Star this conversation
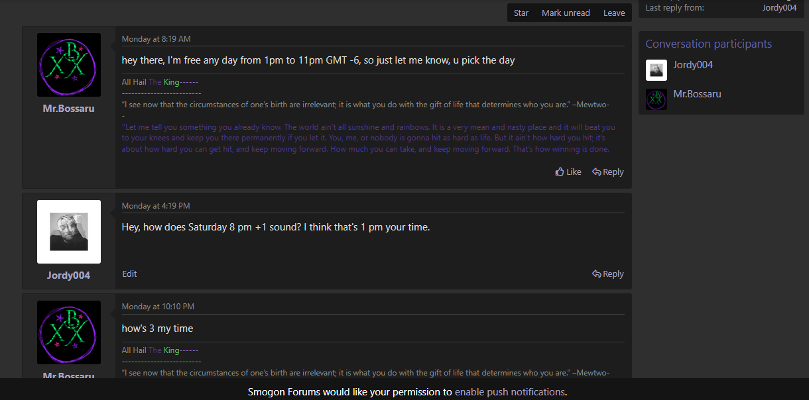Viewport: 809px width, 400px height. click(521, 13)
